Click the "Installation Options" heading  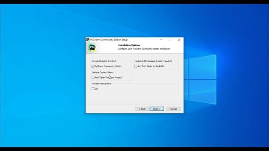click(129, 45)
